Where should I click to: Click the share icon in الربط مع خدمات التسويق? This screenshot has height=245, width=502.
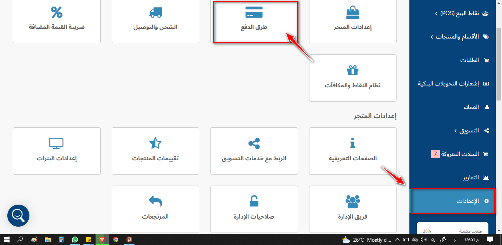pos(254,143)
